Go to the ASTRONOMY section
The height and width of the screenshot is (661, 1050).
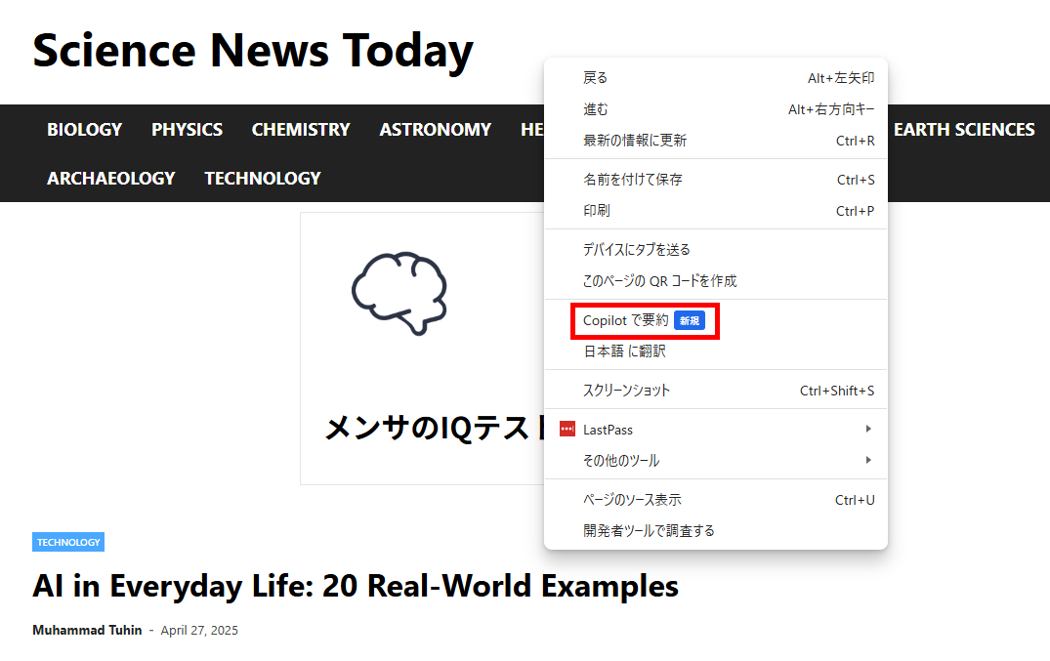[x=436, y=129]
